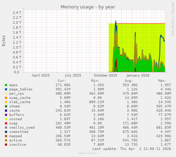
Task: Click the inactive max value 1.67T
Action: click(x=166, y=145)
